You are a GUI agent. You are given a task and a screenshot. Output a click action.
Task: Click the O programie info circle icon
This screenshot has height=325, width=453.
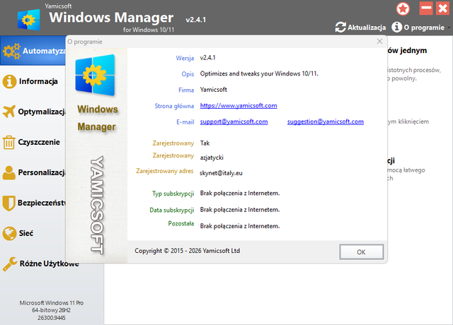(x=396, y=27)
